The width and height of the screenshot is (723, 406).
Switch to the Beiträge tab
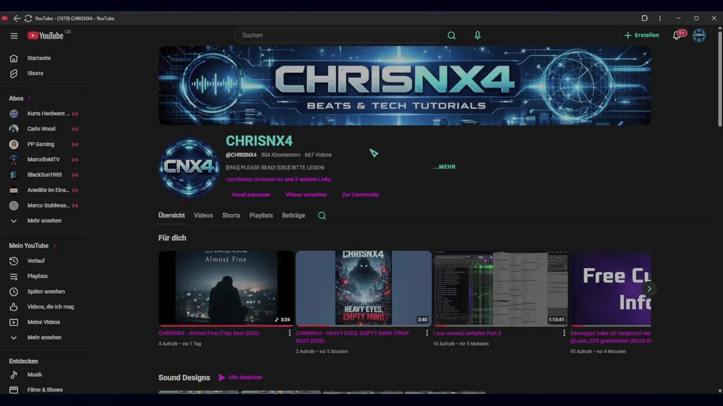[294, 215]
